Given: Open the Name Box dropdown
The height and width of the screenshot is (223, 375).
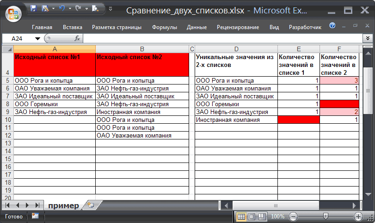Looking at the screenshot, I should pos(37,39).
